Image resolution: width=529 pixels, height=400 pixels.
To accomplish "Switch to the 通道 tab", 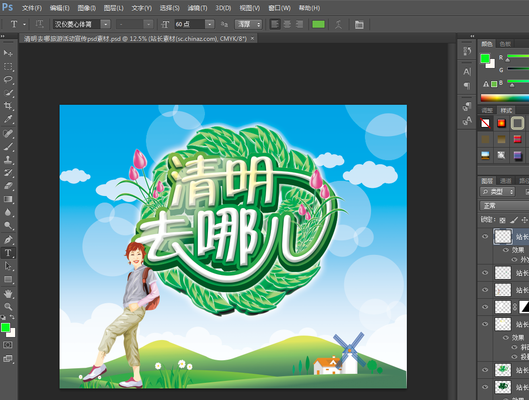I will coord(505,181).
